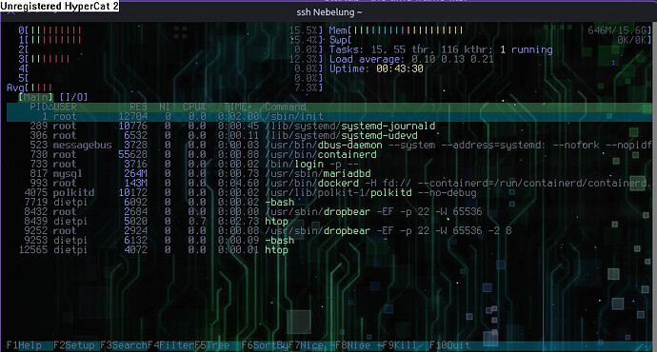
Task: Click the CPU 4 meter row
Action: (170, 68)
